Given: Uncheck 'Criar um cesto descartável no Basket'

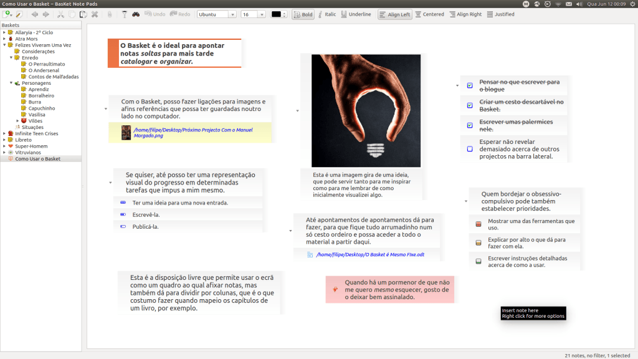Looking at the screenshot, I should point(470,105).
